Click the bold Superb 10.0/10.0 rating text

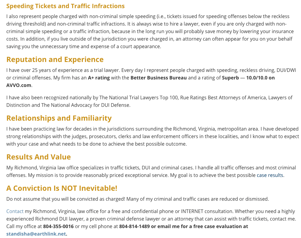[x=248, y=78]
